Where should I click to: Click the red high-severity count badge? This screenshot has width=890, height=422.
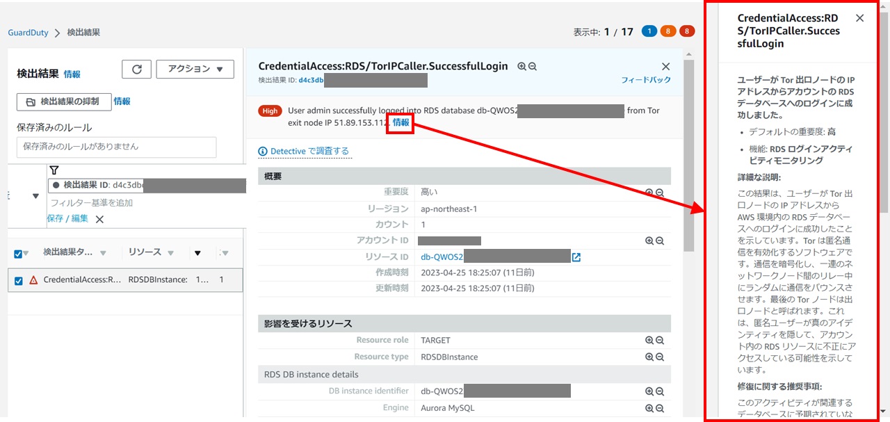click(x=687, y=31)
